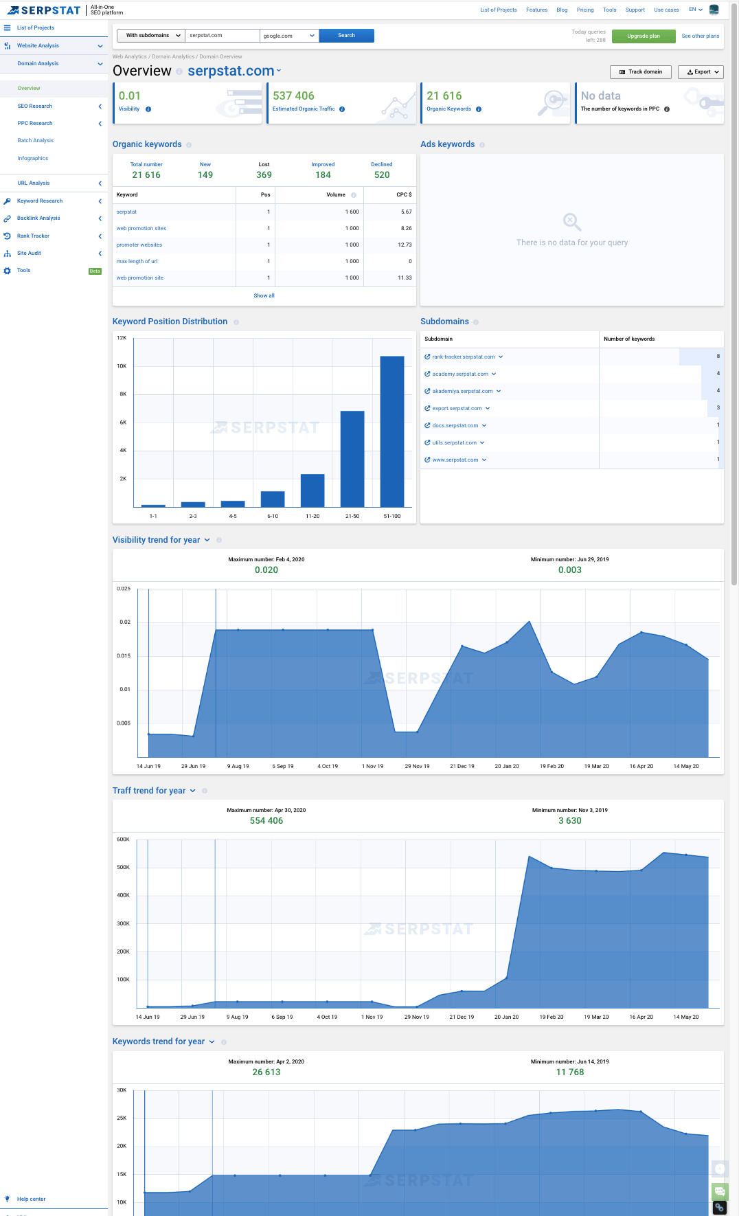Image resolution: width=739 pixels, height=1216 pixels.
Task: Open Blog in the top navigation
Action: click(x=562, y=10)
